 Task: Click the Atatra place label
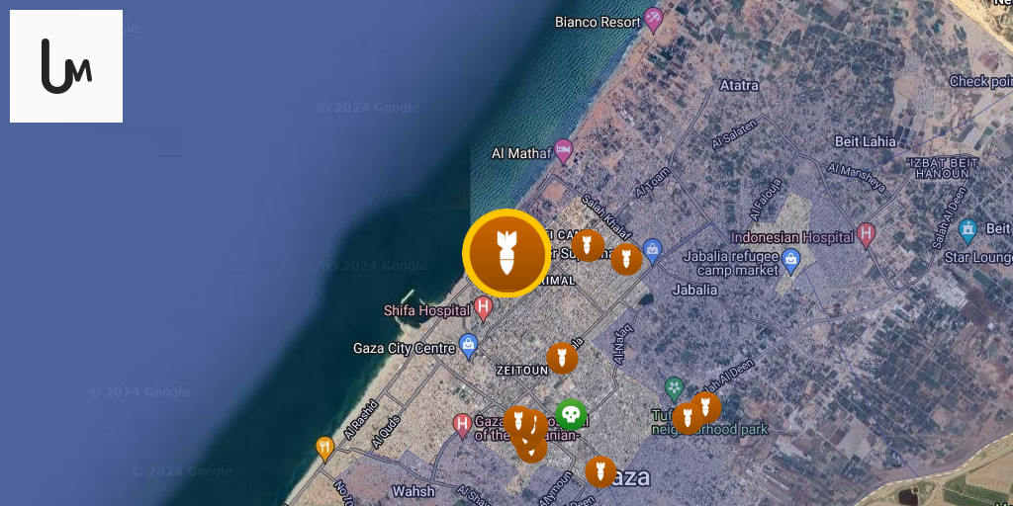coord(739,85)
